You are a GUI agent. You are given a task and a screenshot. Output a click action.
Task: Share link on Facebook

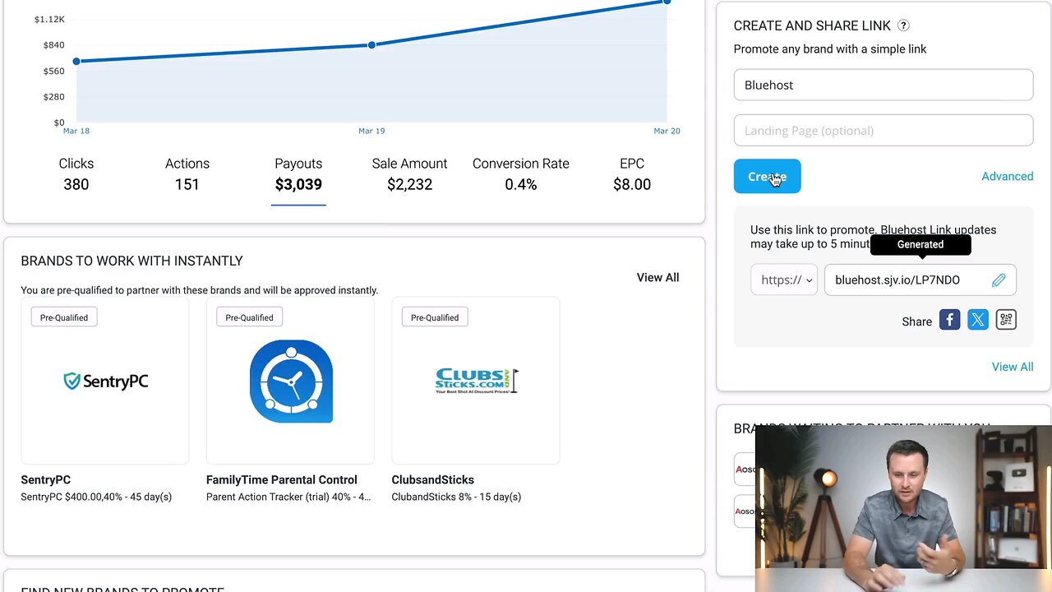coord(949,320)
